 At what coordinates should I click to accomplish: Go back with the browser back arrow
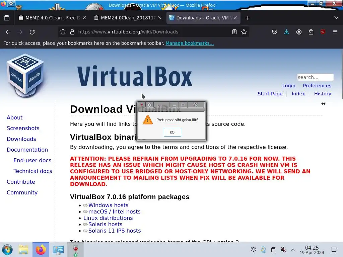(x=8, y=32)
